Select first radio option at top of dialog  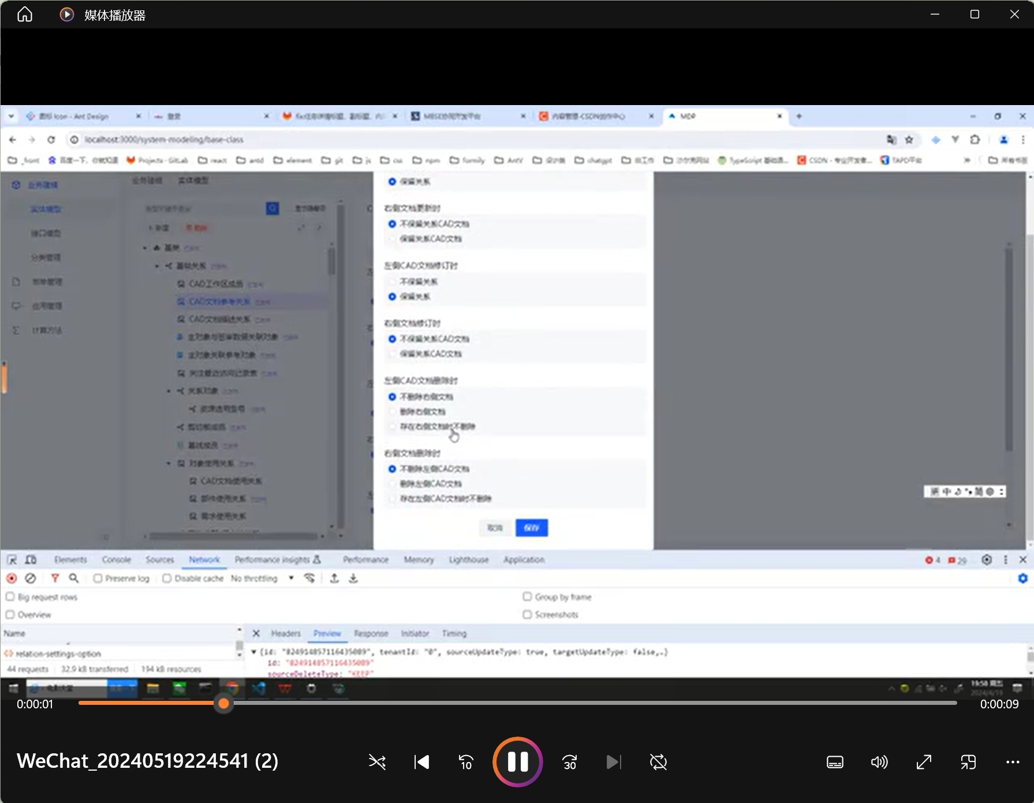[x=392, y=181]
